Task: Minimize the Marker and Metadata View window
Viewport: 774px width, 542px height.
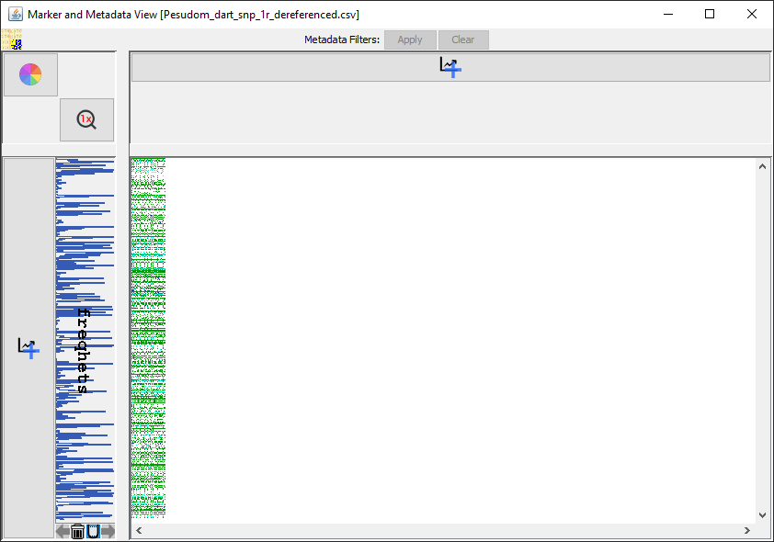Action: click(x=667, y=14)
